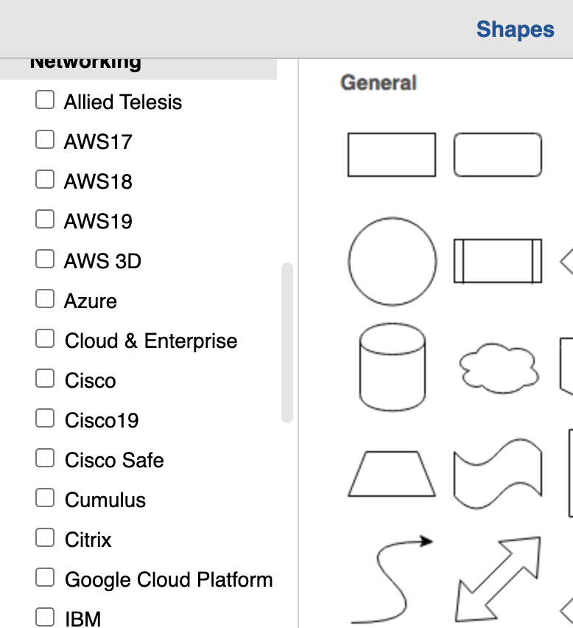Click the library list vertical scrollbar
The height and width of the screenshot is (628, 573).
[x=287, y=343]
